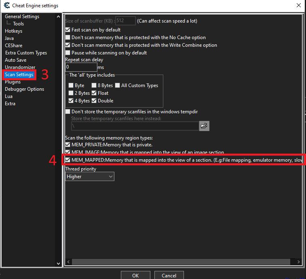Uncheck the Float type checkbox

[94, 93]
